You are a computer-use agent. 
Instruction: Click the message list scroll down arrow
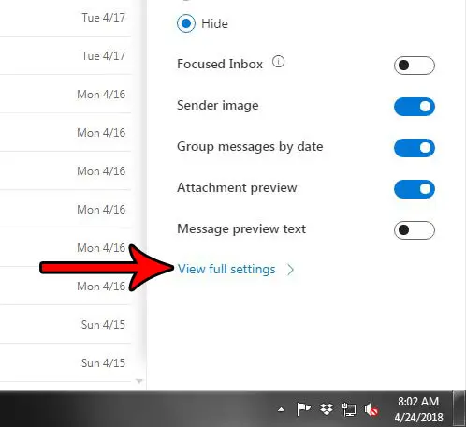[139, 381]
